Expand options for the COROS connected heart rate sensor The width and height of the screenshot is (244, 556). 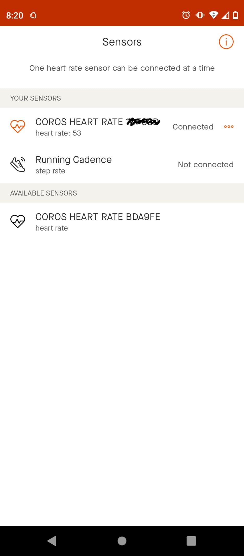[x=228, y=127]
